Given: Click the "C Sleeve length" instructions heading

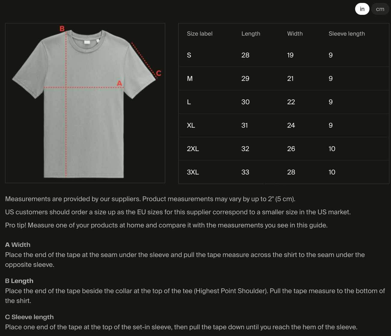Looking at the screenshot, I should [29, 317].
